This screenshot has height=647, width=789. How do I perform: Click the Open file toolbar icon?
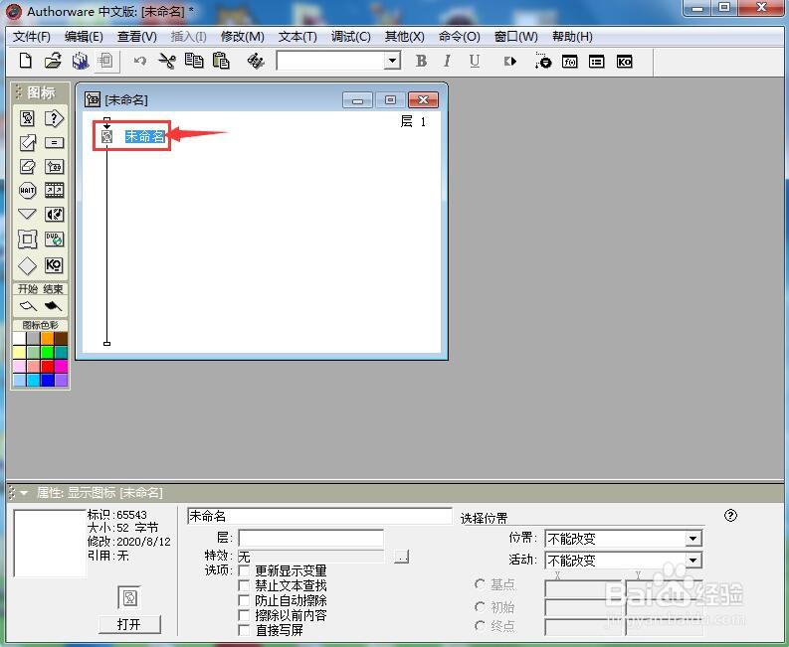point(53,61)
